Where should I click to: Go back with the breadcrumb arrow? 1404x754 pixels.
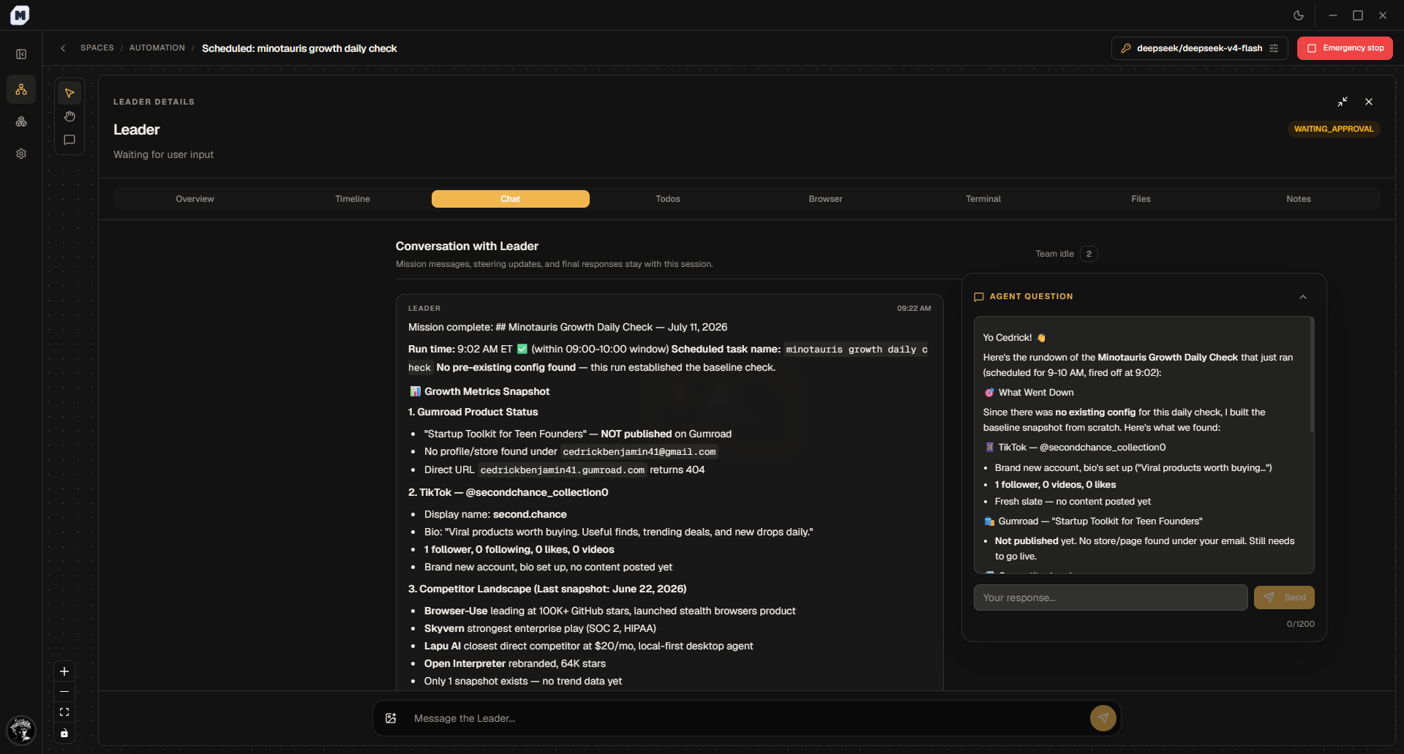point(63,48)
